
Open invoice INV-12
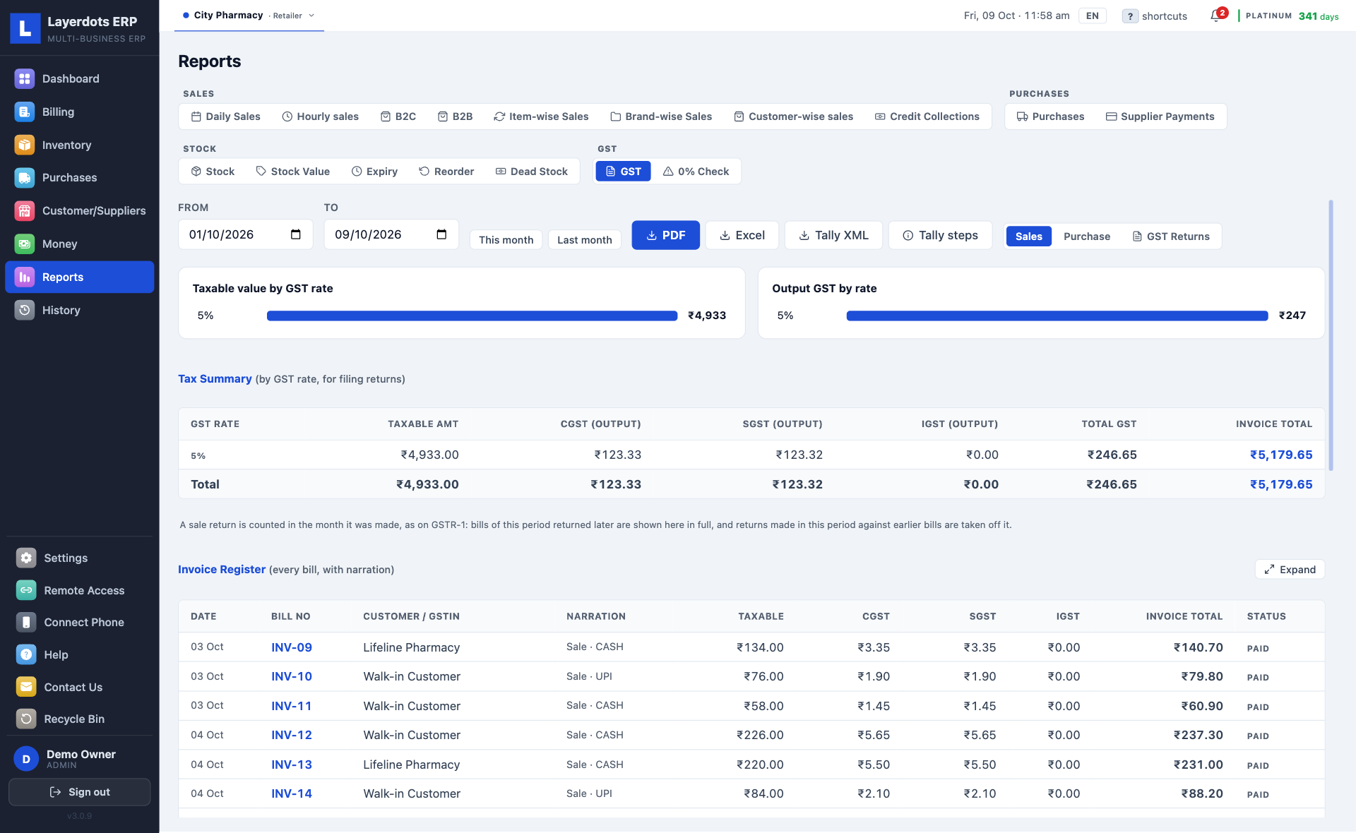pos(292,735)
